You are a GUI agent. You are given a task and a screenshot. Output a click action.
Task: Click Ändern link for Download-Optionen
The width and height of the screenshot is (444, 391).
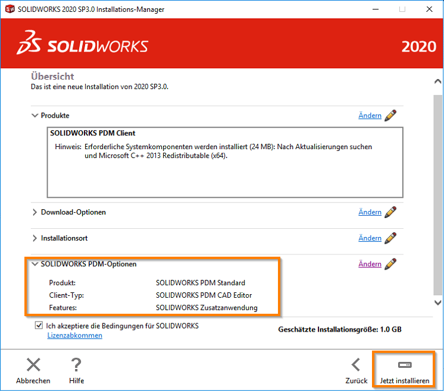click(370, 212)
